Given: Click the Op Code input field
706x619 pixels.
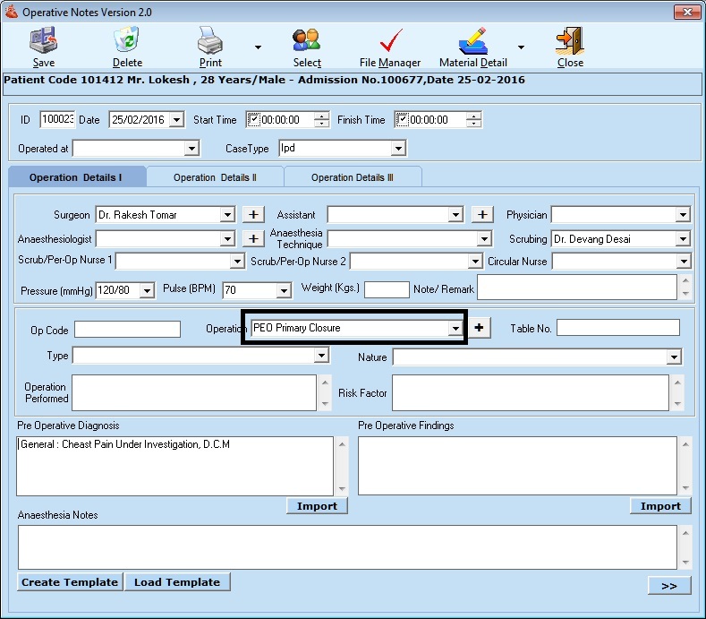Looking at the screenshot, I should point(127,330).
